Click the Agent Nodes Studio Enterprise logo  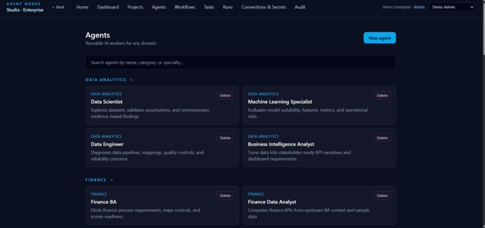(25, 7)
